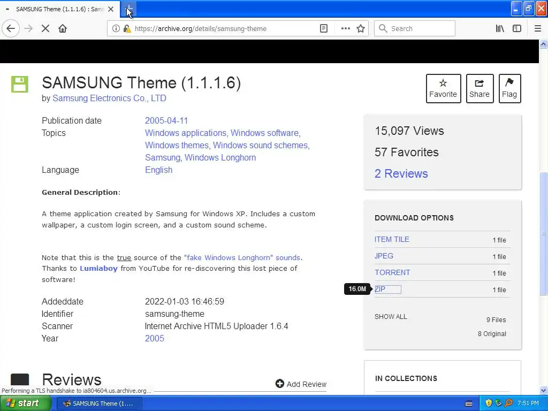Toggle the sidebars icon in the toolbar
Viewport: 548px width, 411px height.
(517, 29)
